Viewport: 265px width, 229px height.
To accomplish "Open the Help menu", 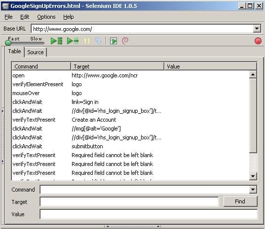I will click(x=69, y=17).
